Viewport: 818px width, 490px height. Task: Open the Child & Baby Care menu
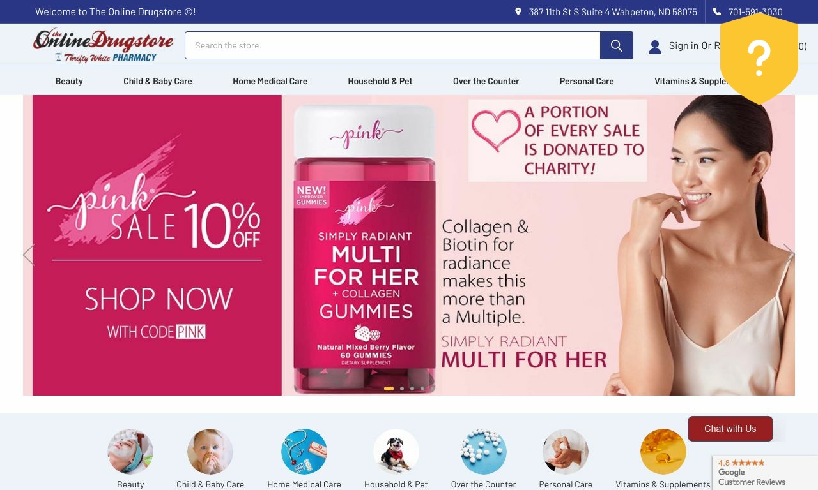[158, 81]
